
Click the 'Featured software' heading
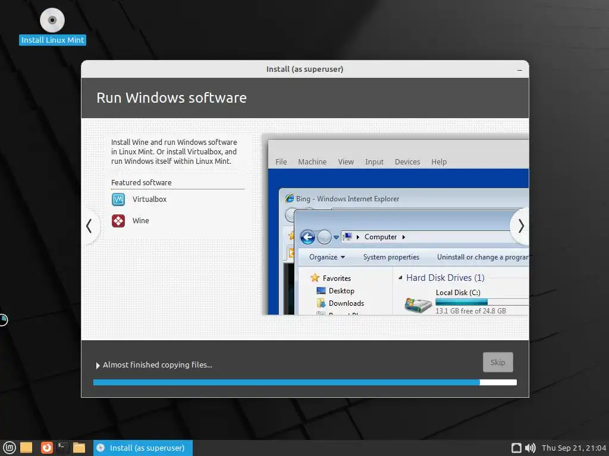click(142, 182)
